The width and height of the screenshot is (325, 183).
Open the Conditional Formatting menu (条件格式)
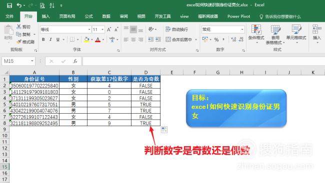pyautogui.click(x=256, y=34)
